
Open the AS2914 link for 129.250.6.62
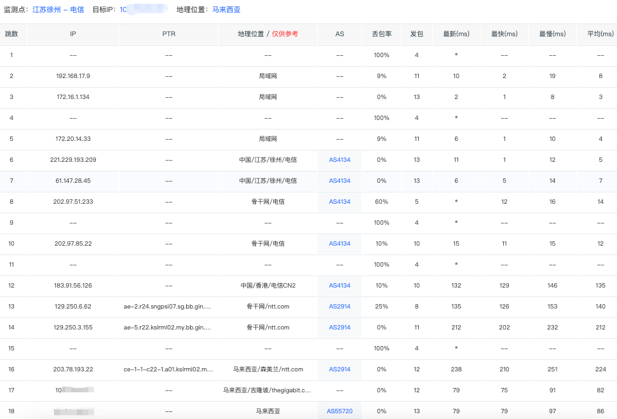339,307
